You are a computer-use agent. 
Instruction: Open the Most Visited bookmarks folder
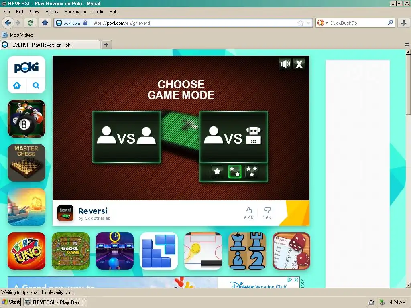18,35
